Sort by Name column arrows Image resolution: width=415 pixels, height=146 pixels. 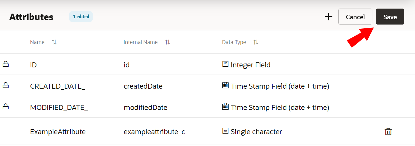54,42
